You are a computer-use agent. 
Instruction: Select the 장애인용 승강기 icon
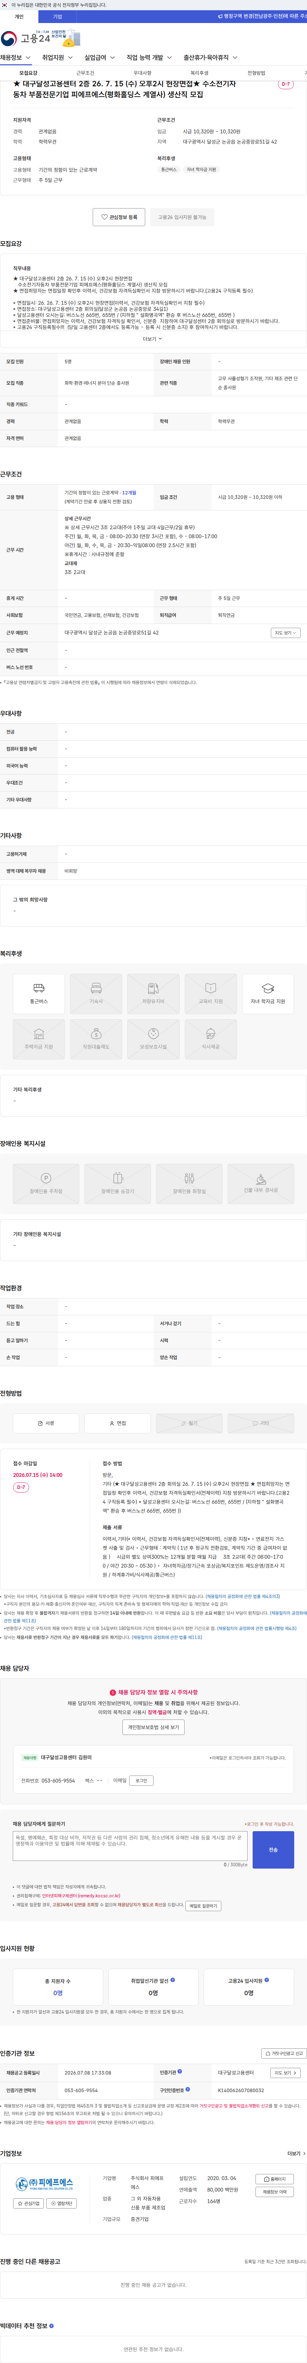point(117,1183)
